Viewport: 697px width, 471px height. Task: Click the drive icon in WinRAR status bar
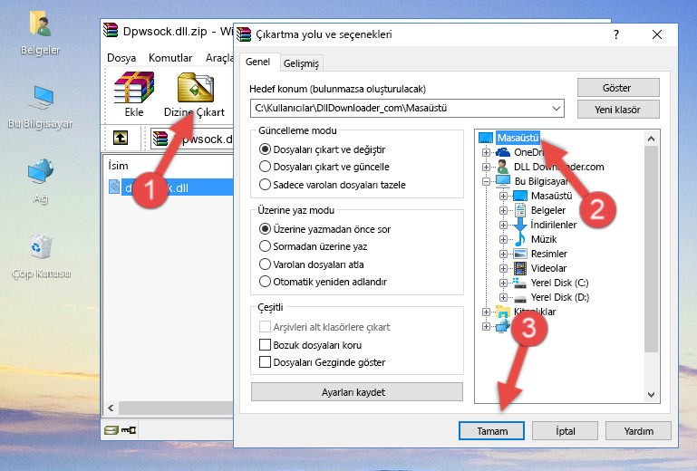point(111,429)
